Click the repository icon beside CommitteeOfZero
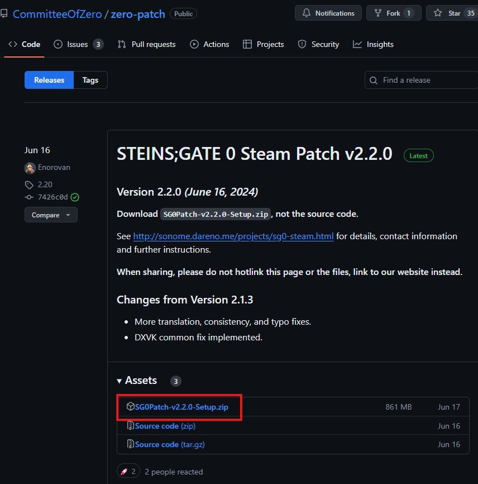The height and width of the screenshot is (484, 478). click(x=4, y=13)
